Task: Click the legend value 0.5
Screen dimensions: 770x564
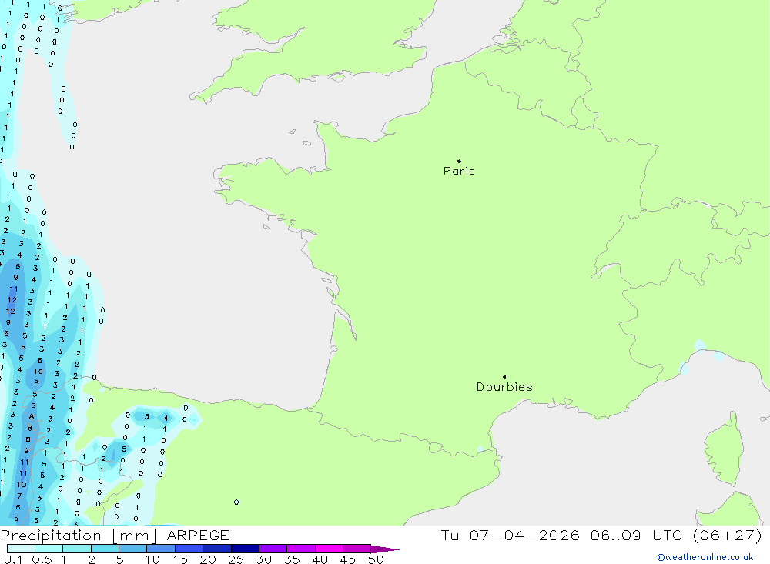Action: click(42, 559)
